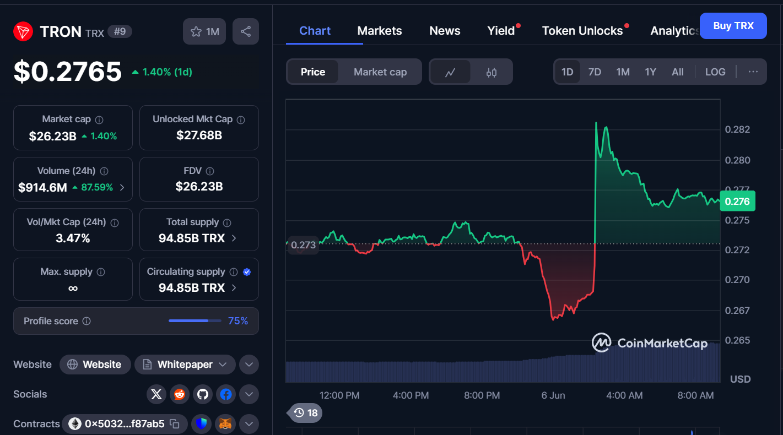This screenshot has width=783, height=435.
Task: Open the Website link button
Action: [95, 365]
